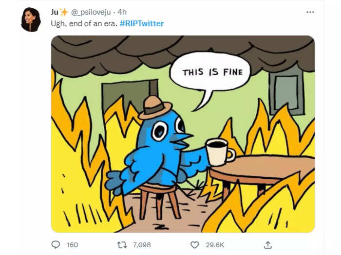341x255 pixels.
Task: Open Ju's profile picture avatar
Action: 31,19
